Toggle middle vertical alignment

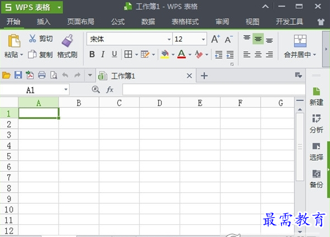tap(258, 39)
